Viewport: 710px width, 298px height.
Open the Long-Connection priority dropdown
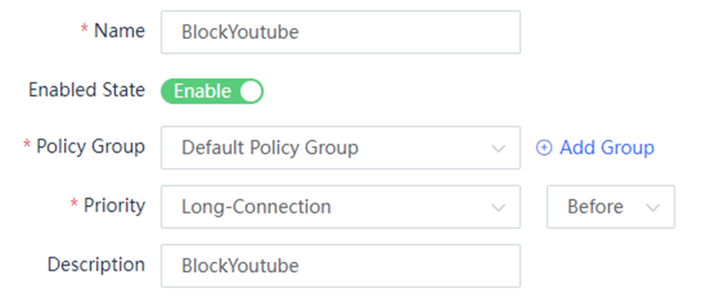[x=341, y=207]
